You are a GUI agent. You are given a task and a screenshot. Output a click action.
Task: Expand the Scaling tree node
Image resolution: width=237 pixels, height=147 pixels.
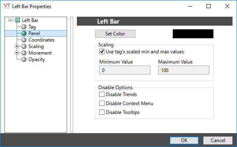coord(17,46)
